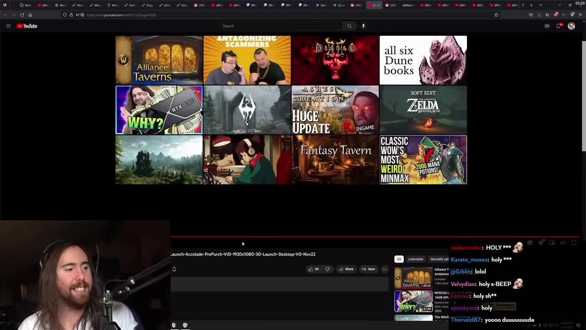
Task: Activate voice search microphone
Action: [x=364, y=26]
